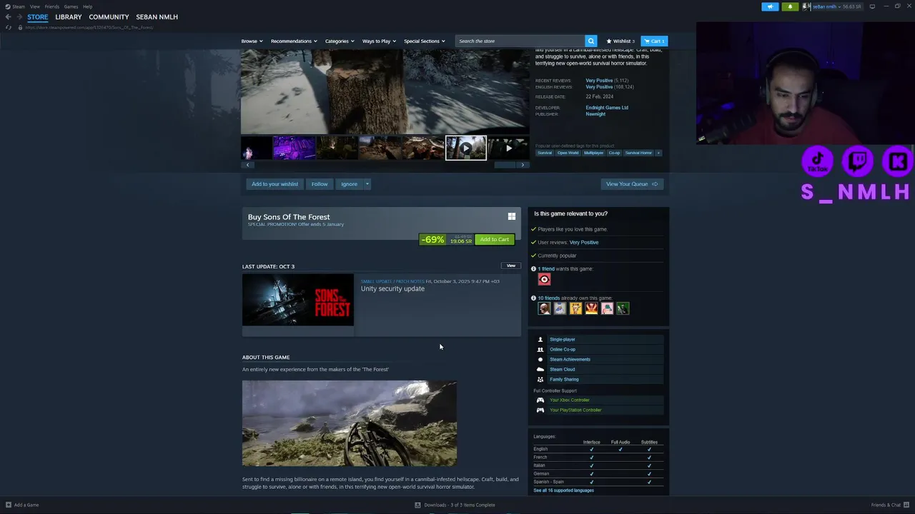Image resolution: width=915 pixels, height=514 pixels.
Task: Reload the store page
Action: (9, 27)
